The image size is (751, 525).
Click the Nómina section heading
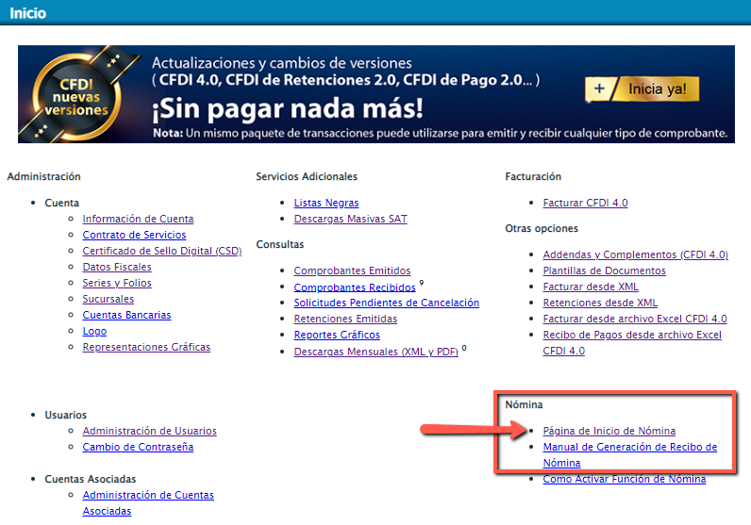pyautogui.click(x=524, y=405)
